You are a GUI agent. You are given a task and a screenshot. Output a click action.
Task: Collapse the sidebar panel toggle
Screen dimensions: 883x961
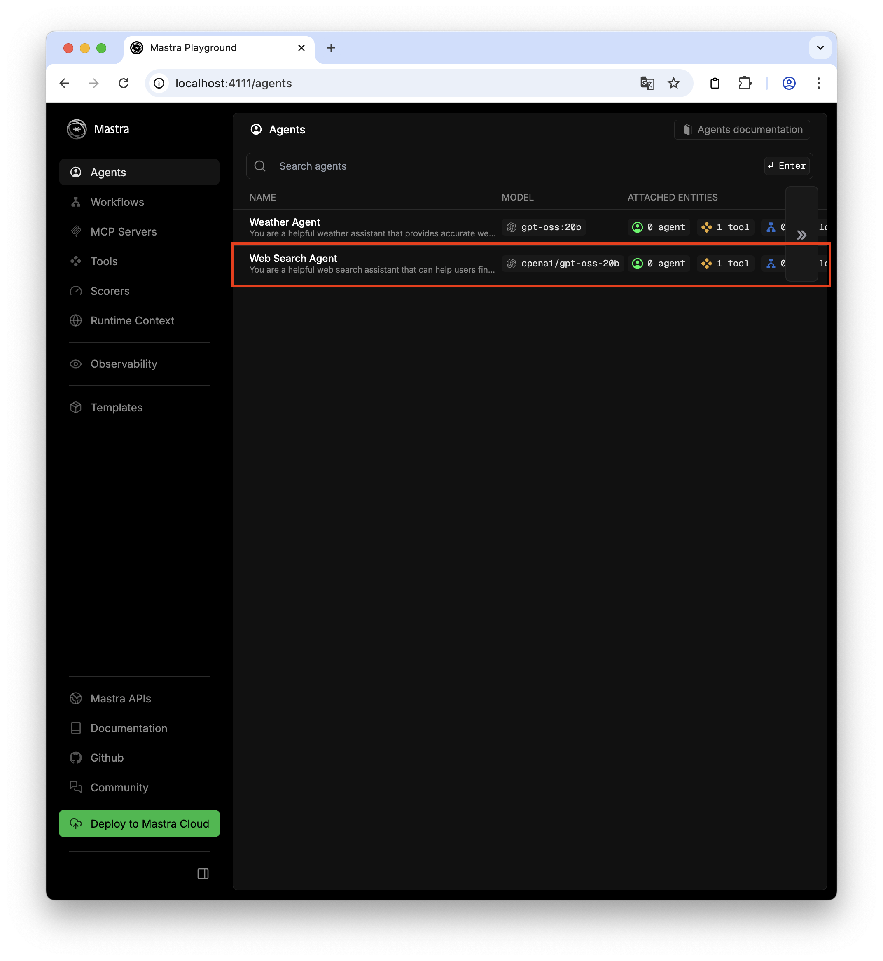203,874
